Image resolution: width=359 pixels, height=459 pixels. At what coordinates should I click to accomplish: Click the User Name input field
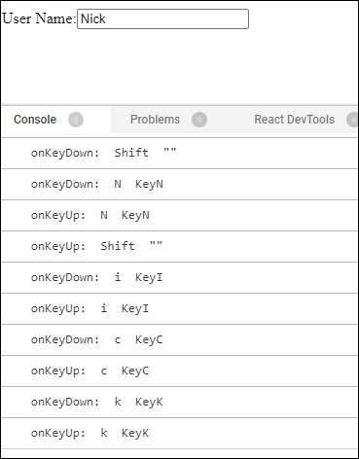tap(162, 19)
